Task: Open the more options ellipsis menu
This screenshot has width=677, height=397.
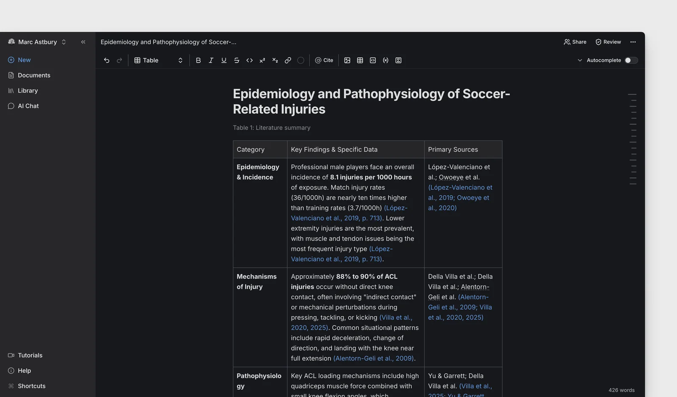Action: 633,42
